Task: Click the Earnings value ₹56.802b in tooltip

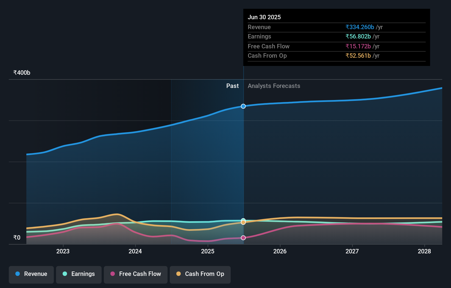Action: point(358,36)
